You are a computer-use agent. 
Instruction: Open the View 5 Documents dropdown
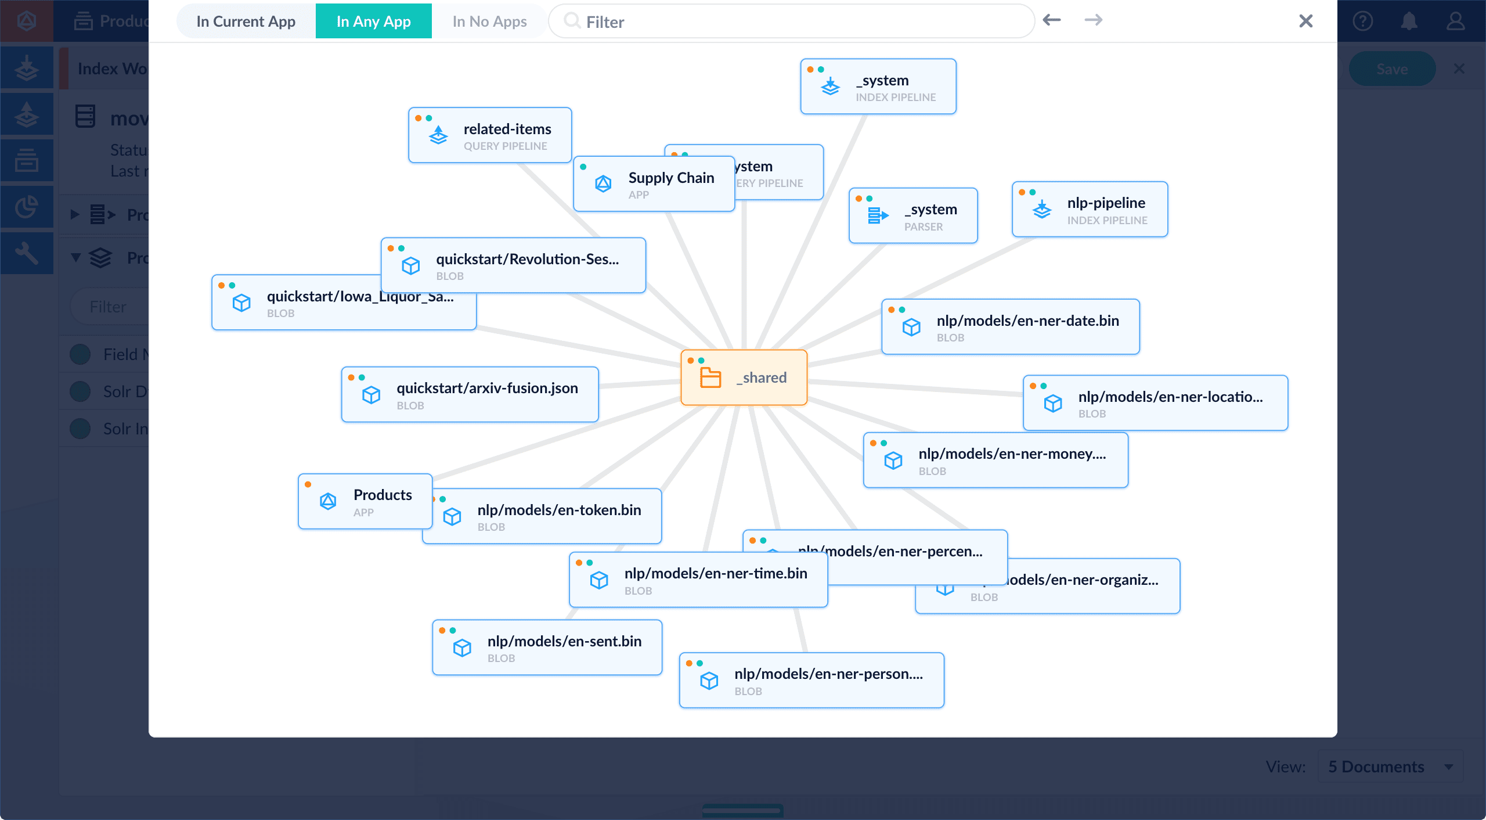click(x=1390, y=767)
